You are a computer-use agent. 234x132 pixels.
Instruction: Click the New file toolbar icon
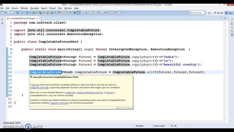(x=2, y=13)
